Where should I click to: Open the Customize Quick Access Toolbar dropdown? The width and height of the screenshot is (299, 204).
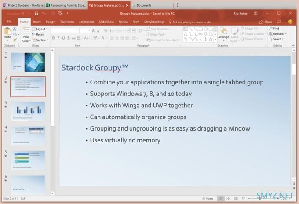(68, 13)
